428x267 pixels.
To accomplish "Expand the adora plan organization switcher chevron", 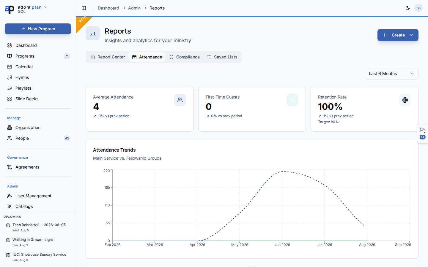I will (45, 7).
